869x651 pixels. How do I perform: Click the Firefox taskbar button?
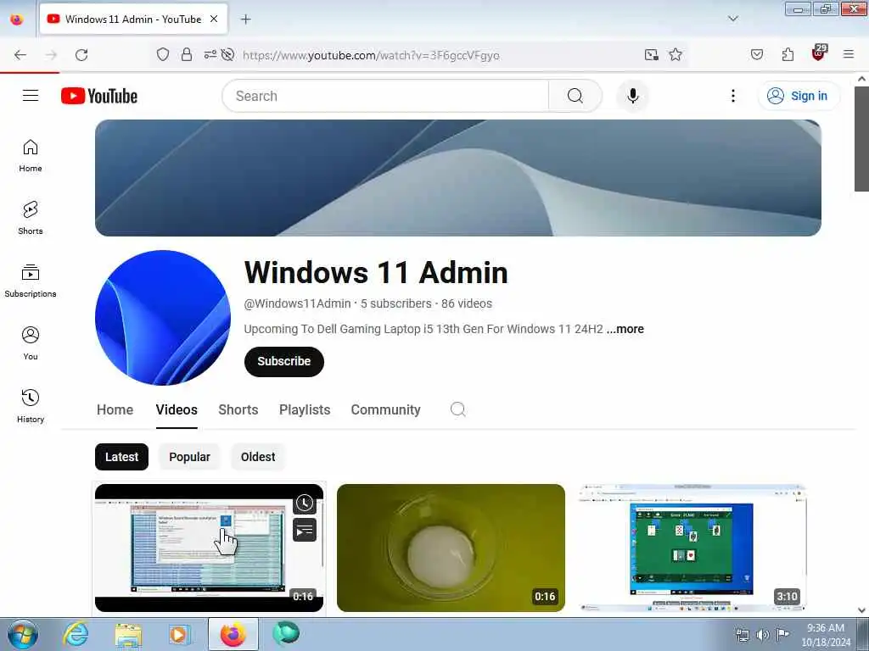pos(233,634)
